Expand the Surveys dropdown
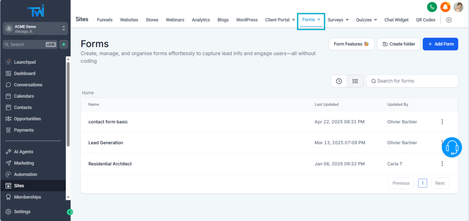The image size is (469, 221). tap(338, 20)
